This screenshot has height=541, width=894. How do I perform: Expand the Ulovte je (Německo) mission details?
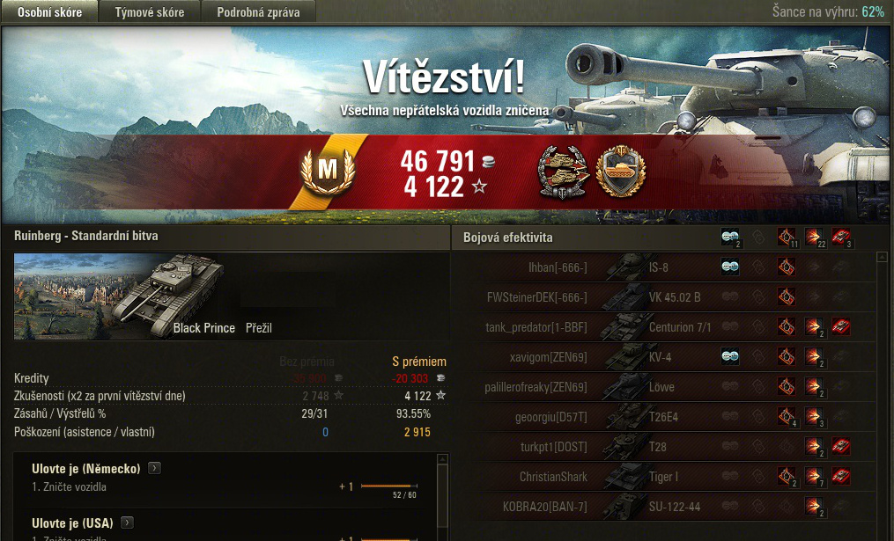(154, 468)
